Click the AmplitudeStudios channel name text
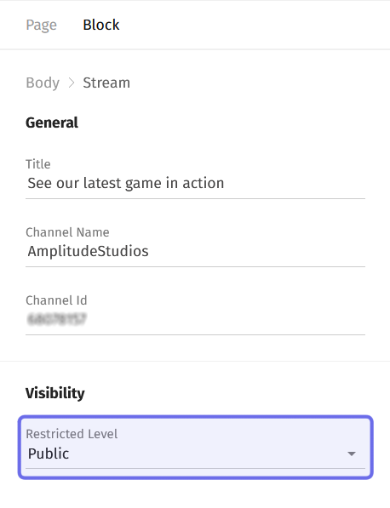The width and height of the screenshot is (390, 508). tap(88, 251)
